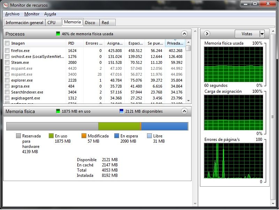Tick the select-all checkbox beside Imagen header
This screenshot has height=210, width=279.
(x=7, y=43)
